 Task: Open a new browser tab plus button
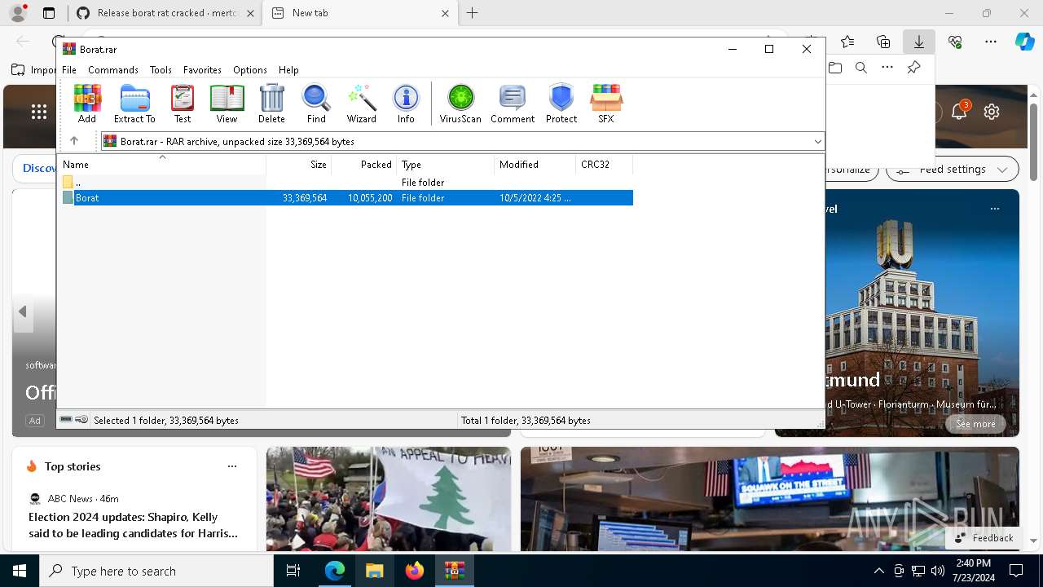pyautogui.click(x=473, y=13)
